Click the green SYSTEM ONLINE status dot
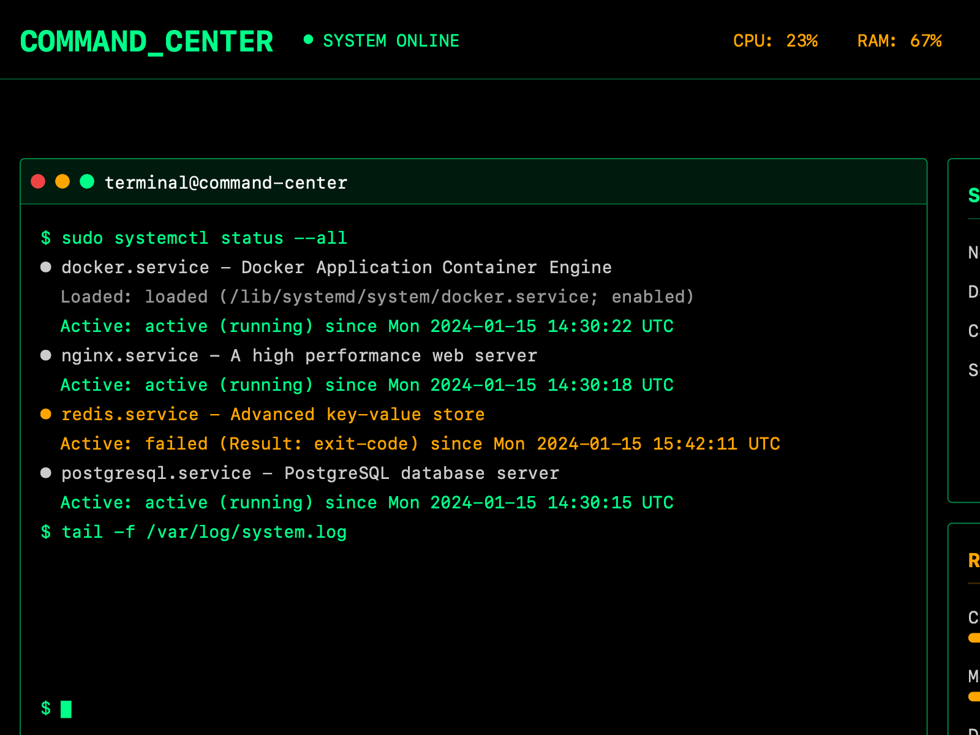The width and height of the screenshot is (980, 735). pos(309,40)
